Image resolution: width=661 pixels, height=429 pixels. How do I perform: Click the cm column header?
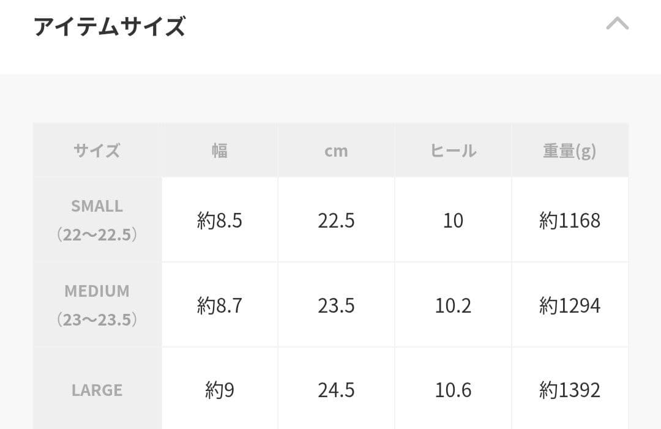336,151
